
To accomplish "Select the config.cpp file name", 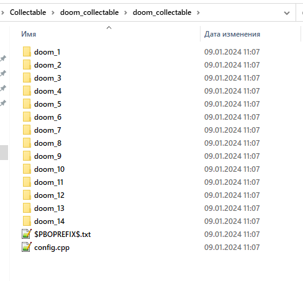I will point(52,248).
